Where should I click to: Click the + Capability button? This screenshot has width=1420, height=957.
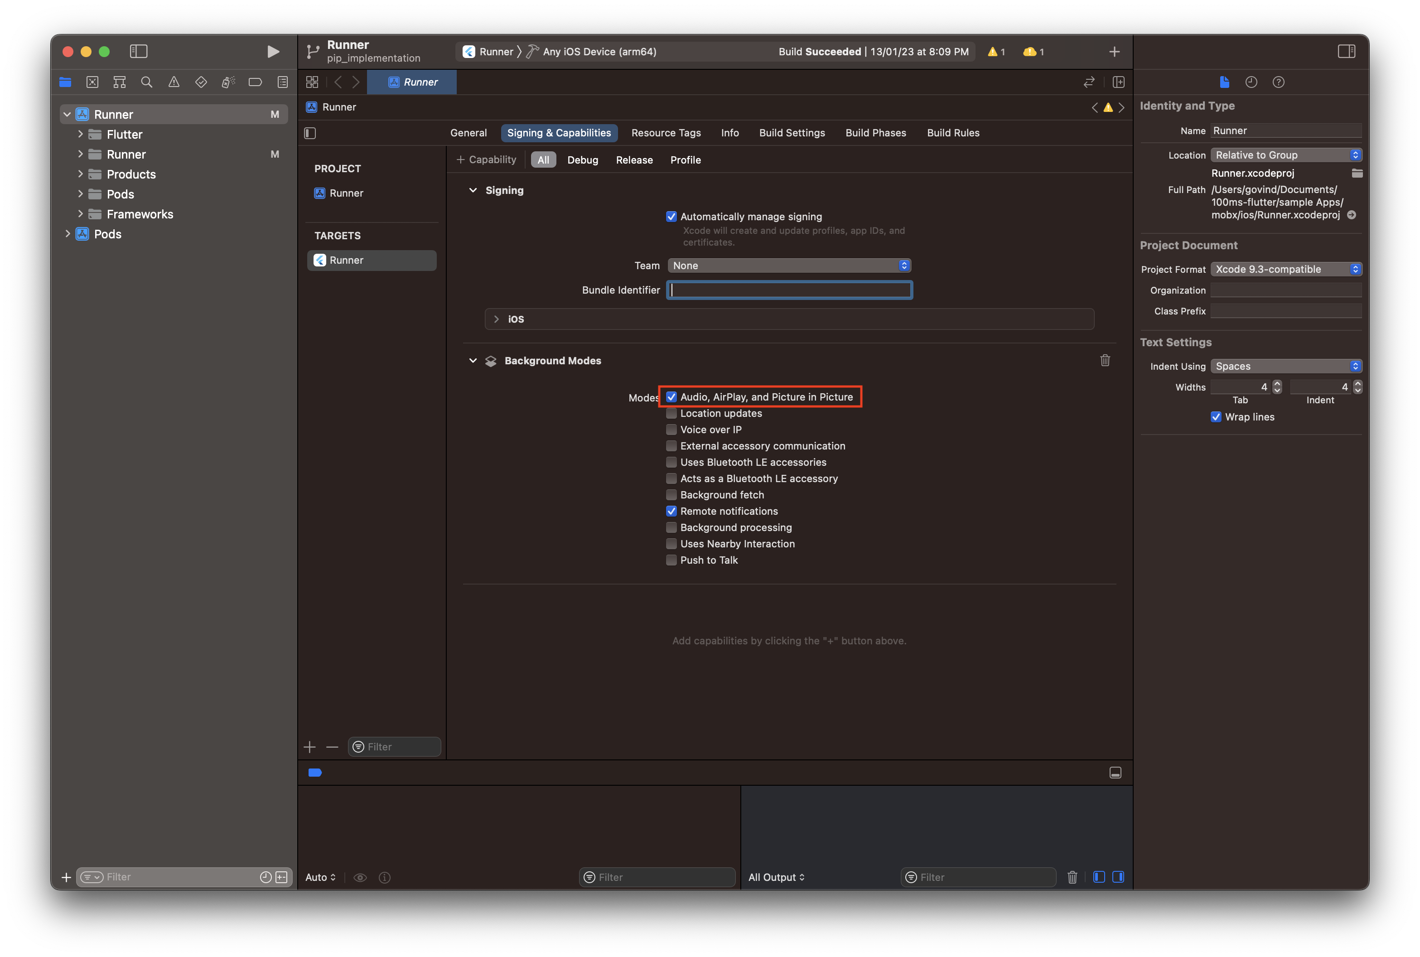485,159
